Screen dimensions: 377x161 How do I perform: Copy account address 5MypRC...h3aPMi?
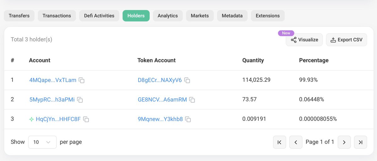pyautogui.click(x=80, y=100)
